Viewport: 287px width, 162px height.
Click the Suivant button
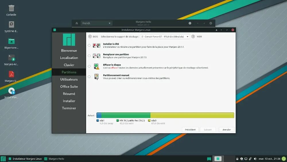pyautogui.click(x=208, y=129)
